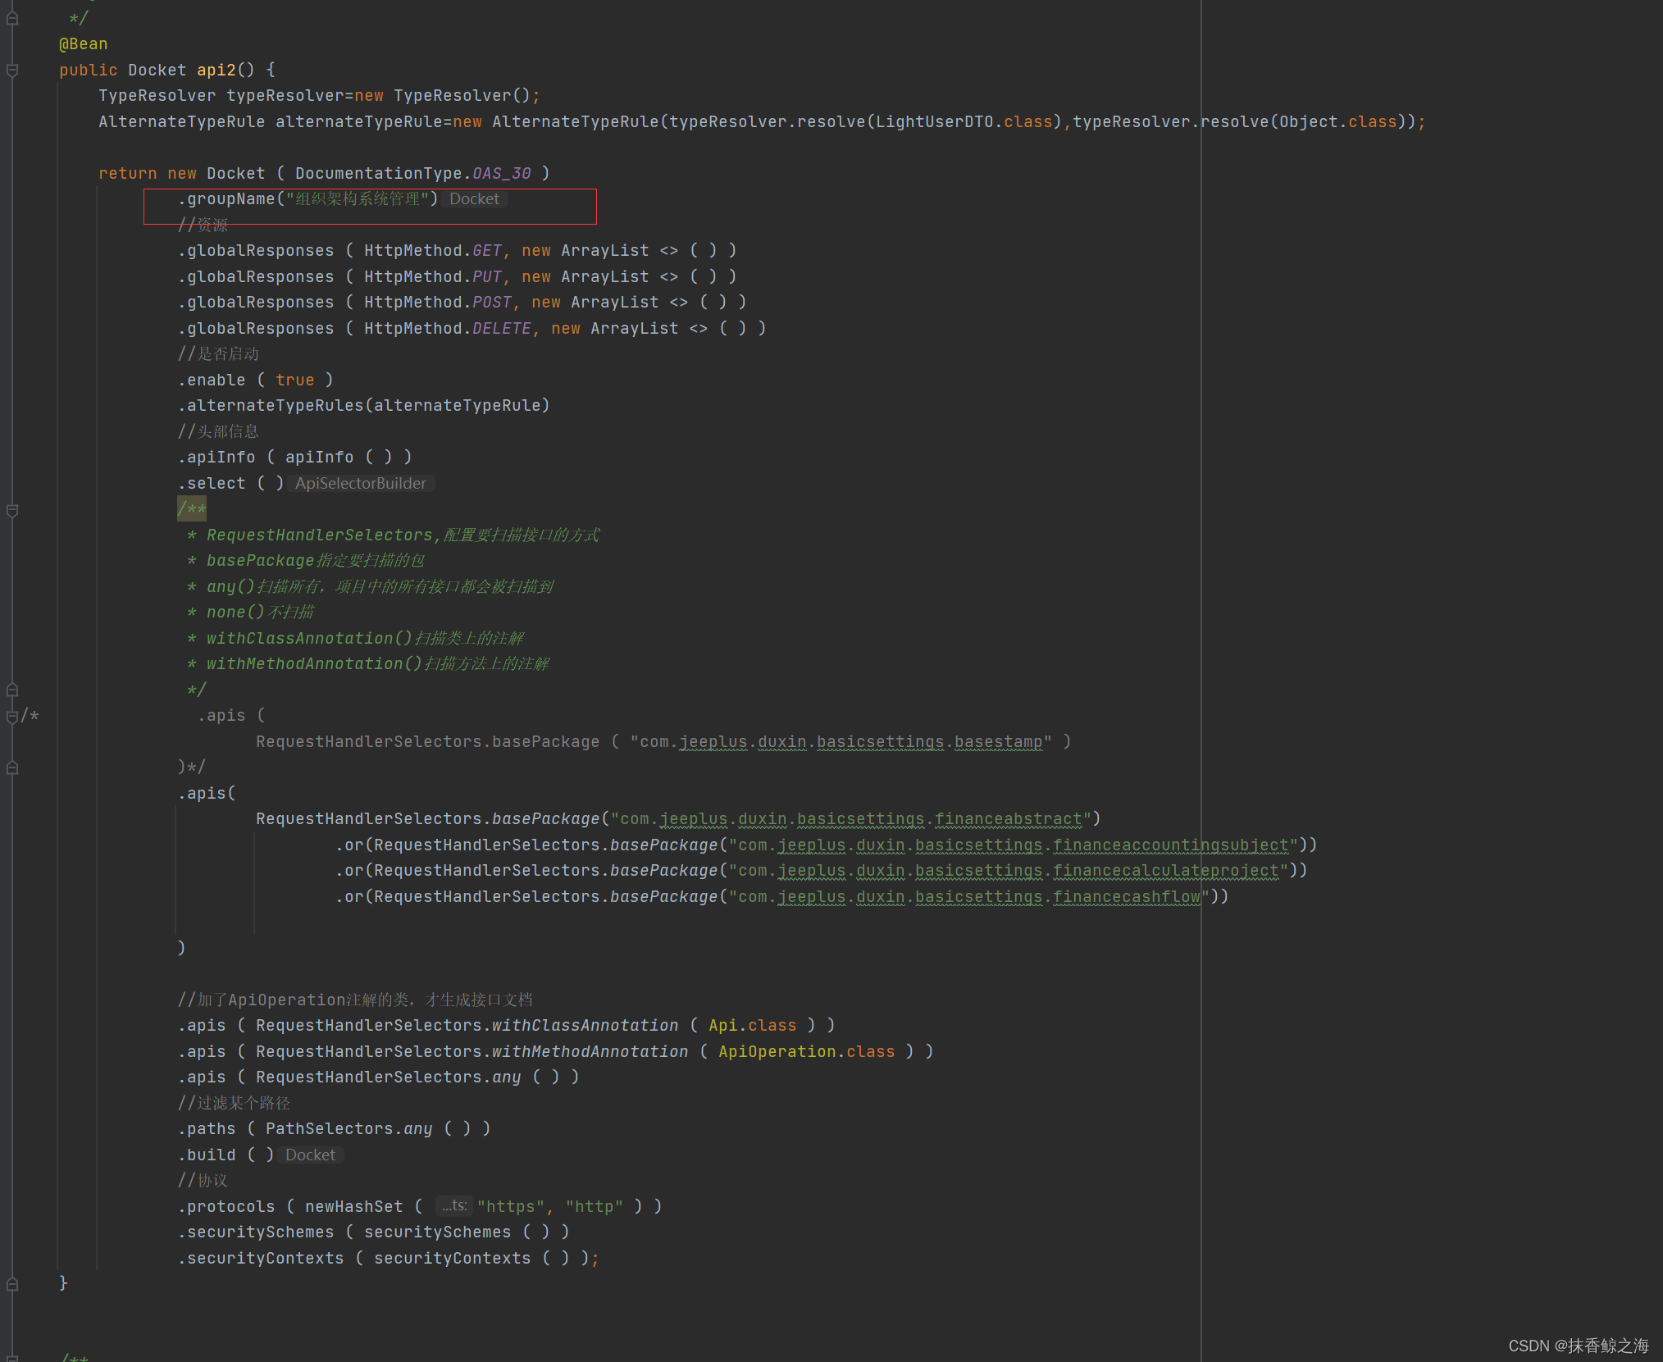Click the groupName method call
The height and width of the screenshot is (1362, 1663).
[230, 199]
